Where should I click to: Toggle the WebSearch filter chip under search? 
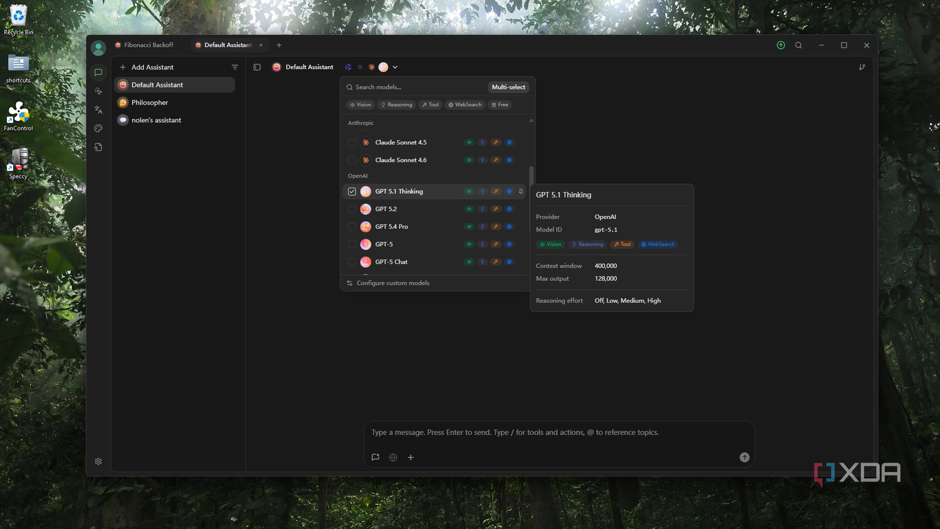pyautogui.click(x=465, y=105)
